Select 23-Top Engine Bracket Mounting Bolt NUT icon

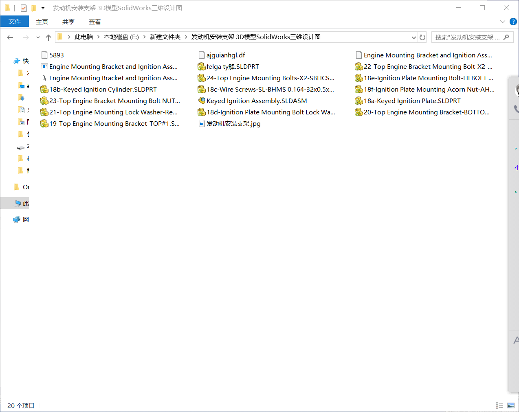(44, 101)
